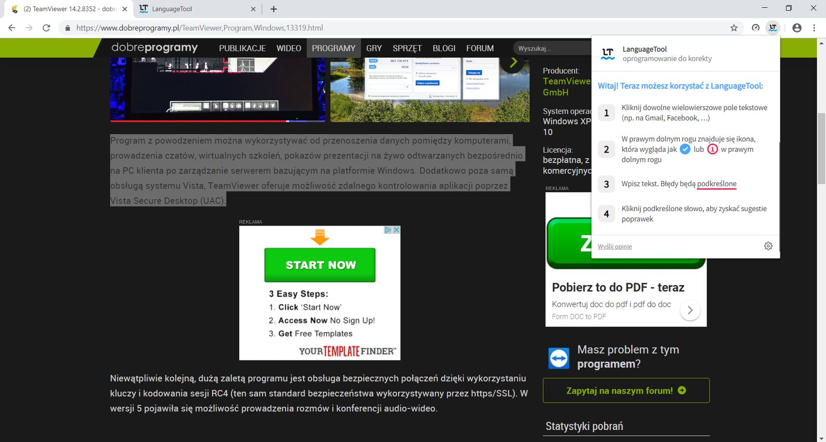Click 'Form DOC to PDF' ad text
Screen dimensions: 826x442
pyautogui.click(x=579, y=317)
